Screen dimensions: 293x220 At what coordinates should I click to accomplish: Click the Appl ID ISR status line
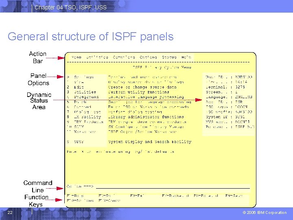[x=224, y=102]
